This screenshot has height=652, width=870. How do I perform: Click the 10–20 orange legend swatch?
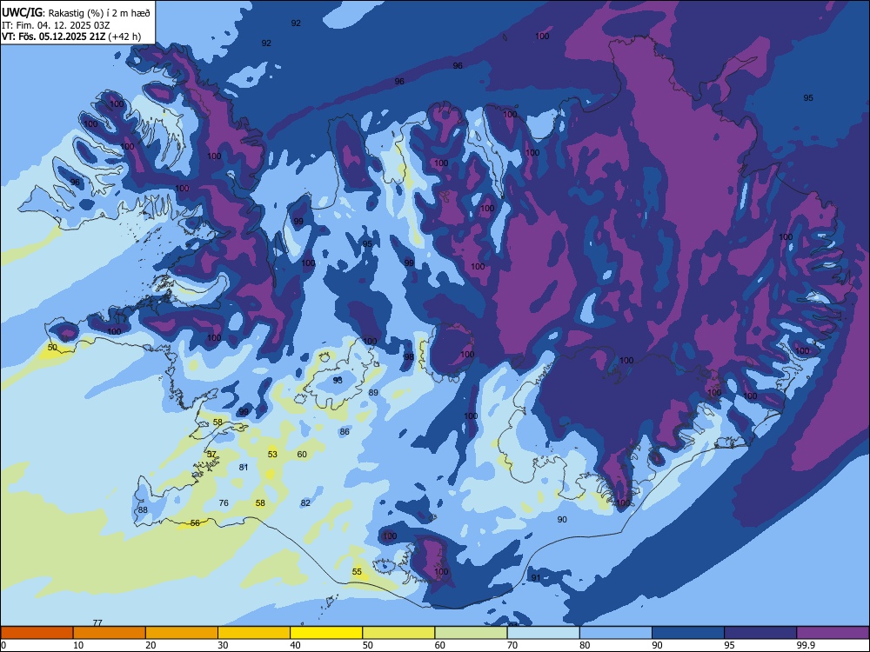[x=110, y=633]
